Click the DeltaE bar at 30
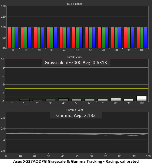 tap(51, 100)
